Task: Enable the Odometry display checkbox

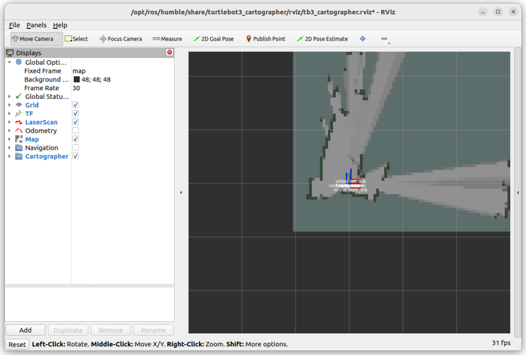Action: 76,131
